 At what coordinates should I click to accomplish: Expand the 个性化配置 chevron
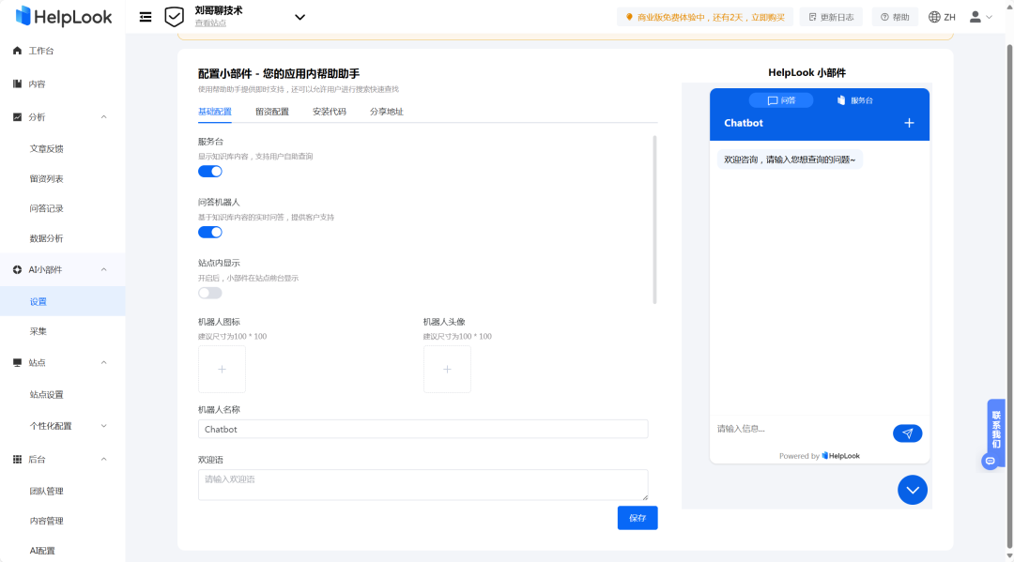104,426
